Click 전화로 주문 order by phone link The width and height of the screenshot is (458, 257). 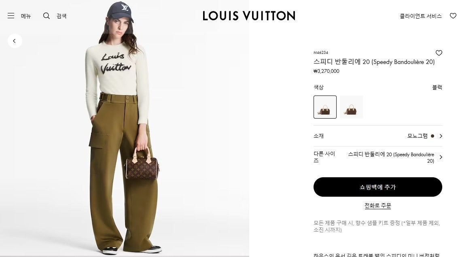click(x=377, y=206)
